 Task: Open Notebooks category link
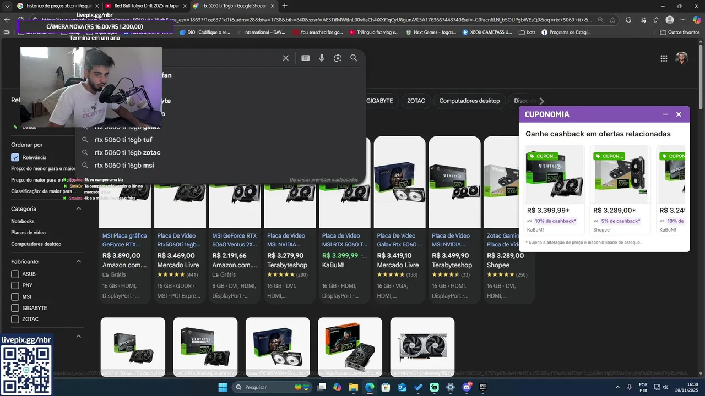23,221
